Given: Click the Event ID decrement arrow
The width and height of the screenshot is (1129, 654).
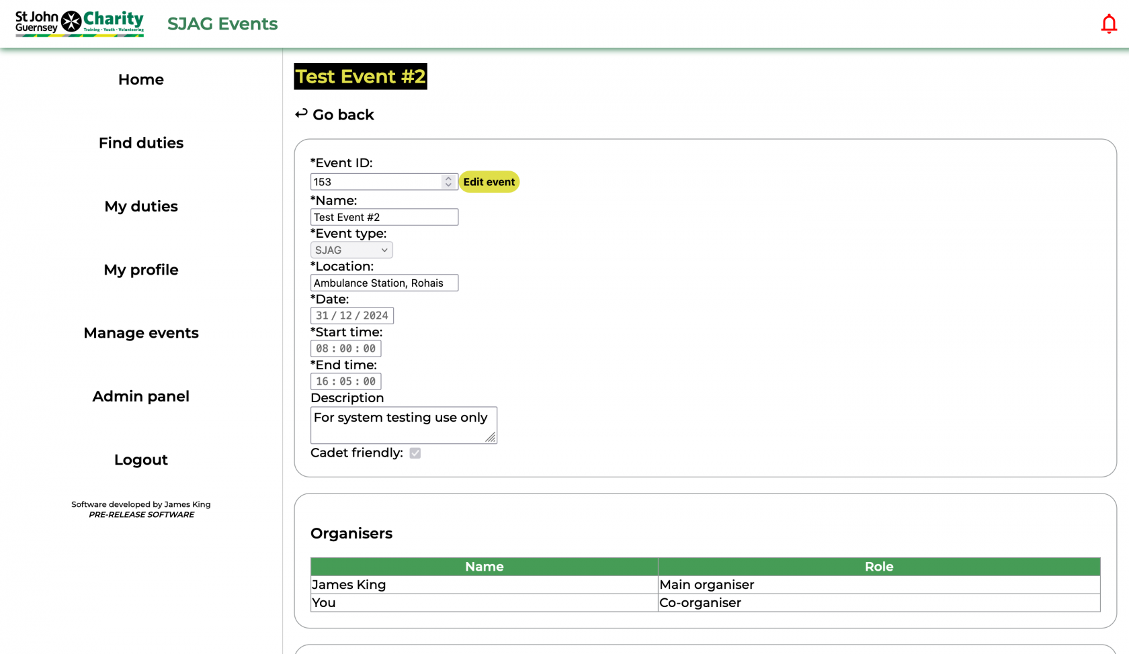Looking at the screenshot, I should 448,185.
